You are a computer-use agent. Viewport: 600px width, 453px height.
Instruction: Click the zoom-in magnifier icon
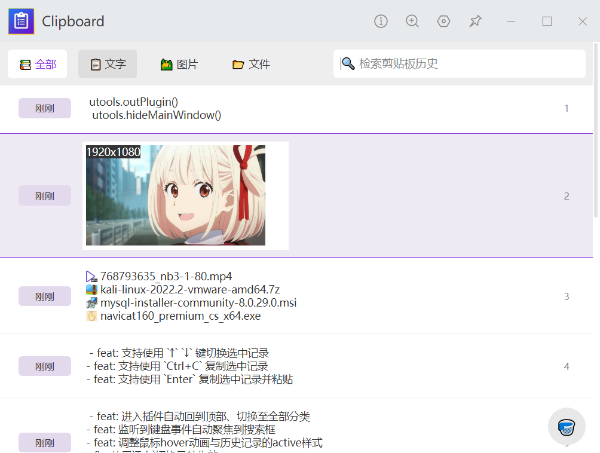[x=412, y=21]
